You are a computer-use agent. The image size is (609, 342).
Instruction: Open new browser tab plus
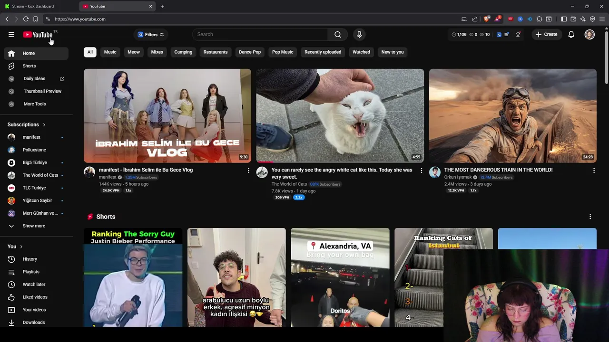tap(162, 6)
